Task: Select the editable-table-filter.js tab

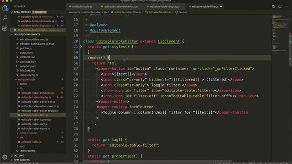Action: 205,6
